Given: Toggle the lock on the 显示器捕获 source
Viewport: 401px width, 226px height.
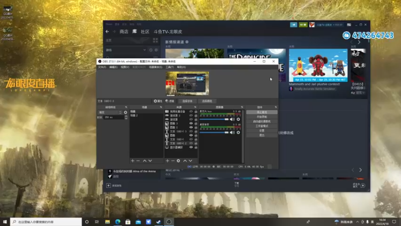Looking at the screenshot, I should 195,147.
